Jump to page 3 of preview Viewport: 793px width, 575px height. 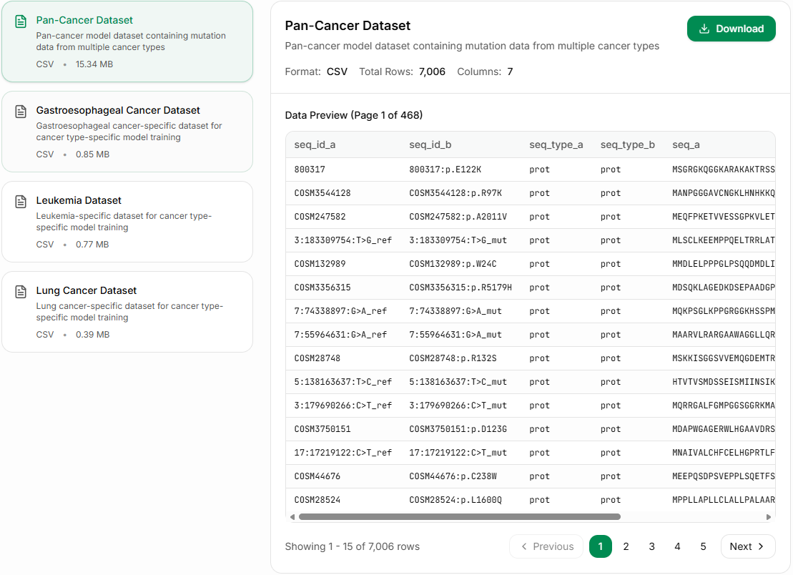[x=651, y=546]
